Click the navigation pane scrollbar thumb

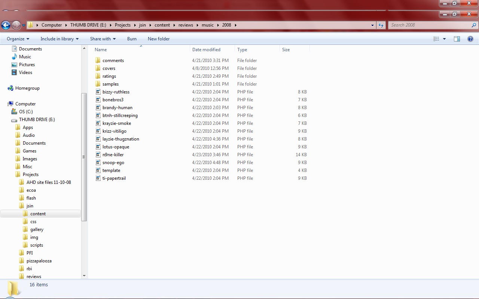84,157
